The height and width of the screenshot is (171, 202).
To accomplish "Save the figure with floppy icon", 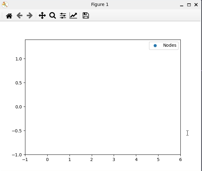I will click(86, 16).
